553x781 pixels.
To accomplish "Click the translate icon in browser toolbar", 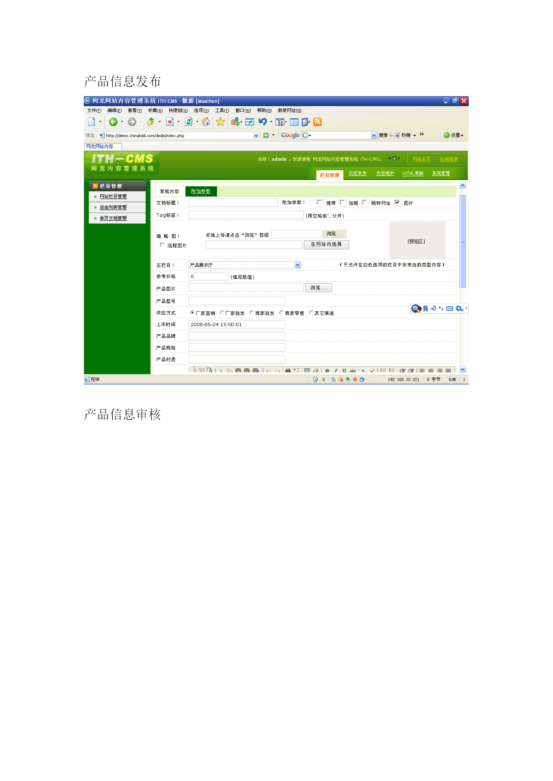I will 235,122.
